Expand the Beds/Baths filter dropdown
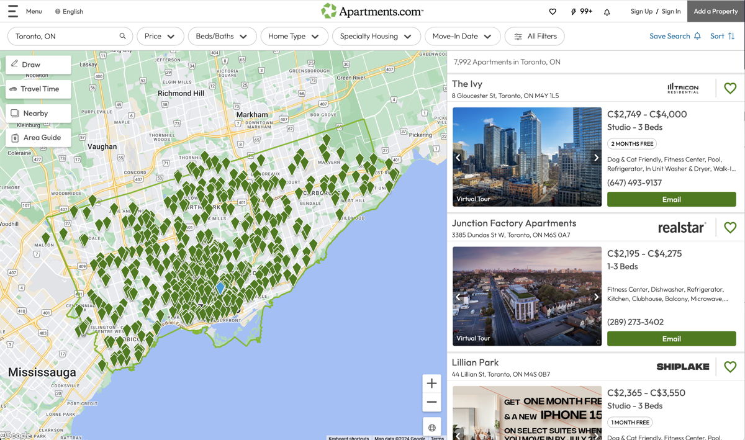This screenshot has width=745, height=440. (x=222, y=36)
